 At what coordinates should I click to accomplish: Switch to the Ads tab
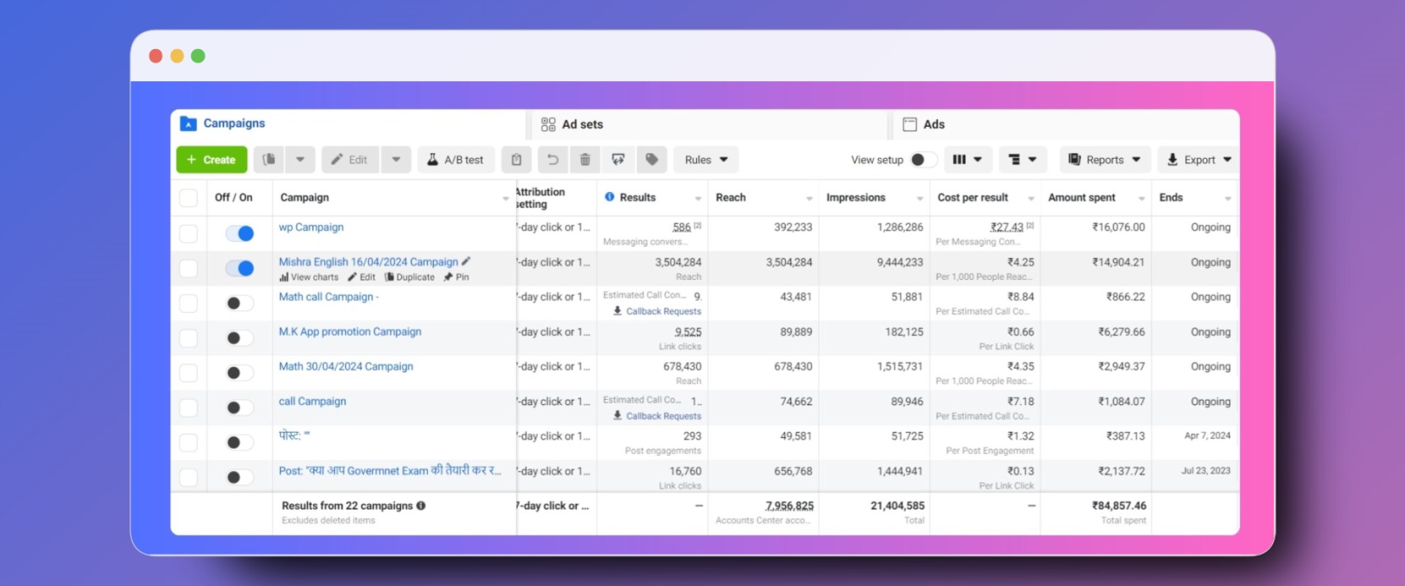click(x=1067, y=124)
